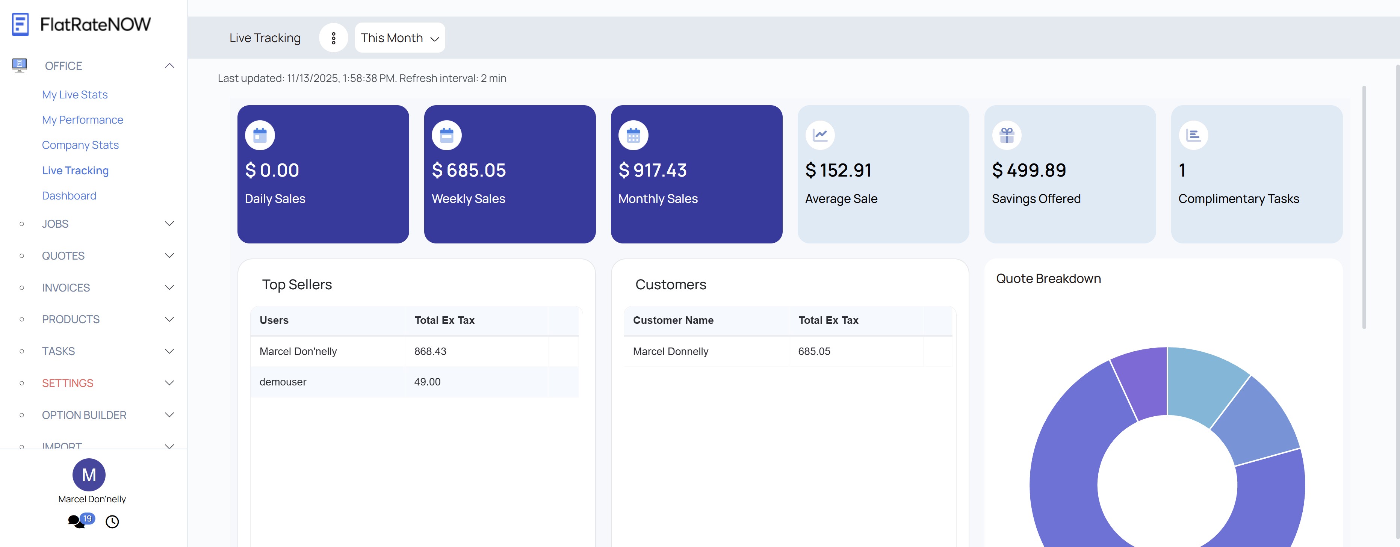
Task: Open the This Month period dropdown
Action: pos(399,38)
